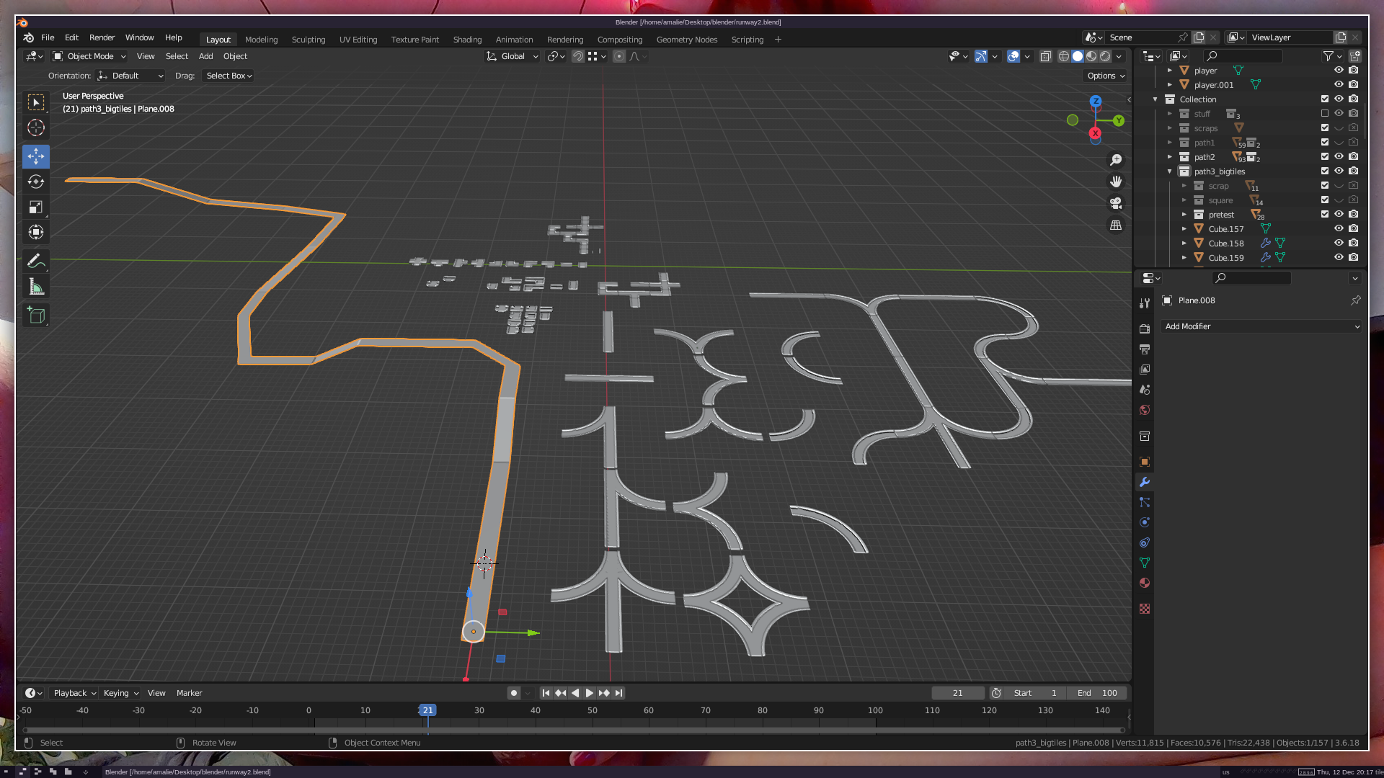1384x778 pixels.
Task: Click the 3D cursor tool
Action: click(36, 128)
